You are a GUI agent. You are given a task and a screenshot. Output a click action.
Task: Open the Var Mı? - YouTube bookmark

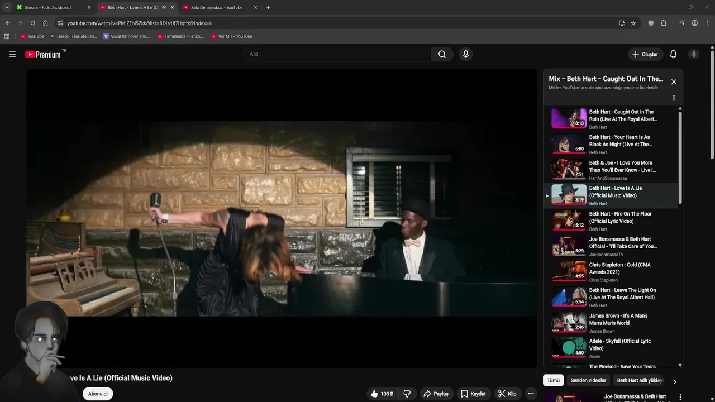[x=232, y=36]
